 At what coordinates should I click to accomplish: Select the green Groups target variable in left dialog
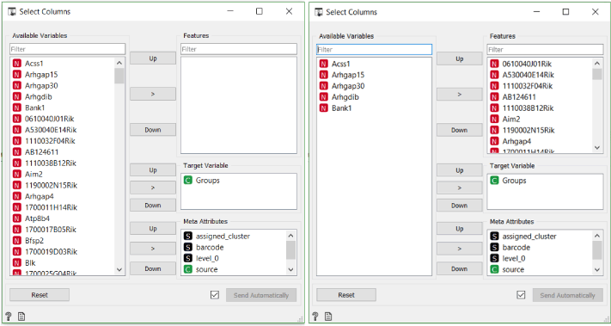point(201,181)
